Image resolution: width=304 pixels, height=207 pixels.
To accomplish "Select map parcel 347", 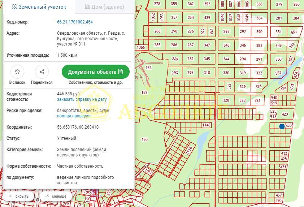I will [207, 45].
